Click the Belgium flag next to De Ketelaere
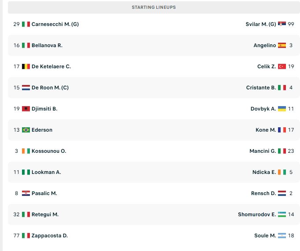300x251 pixels. click(x=26, y=66)
